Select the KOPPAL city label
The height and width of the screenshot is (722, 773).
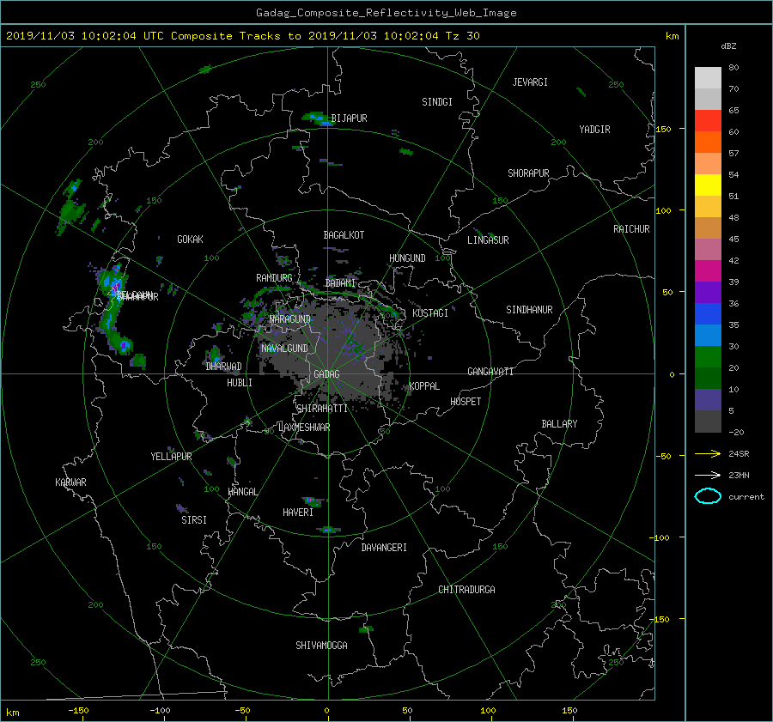point(424,386)
